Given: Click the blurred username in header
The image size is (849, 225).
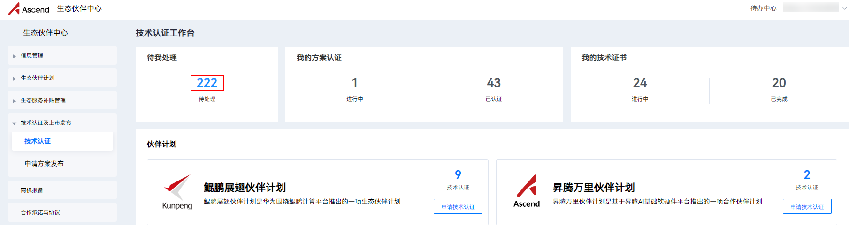Looking at the screenshot, I should coord(811,7).
